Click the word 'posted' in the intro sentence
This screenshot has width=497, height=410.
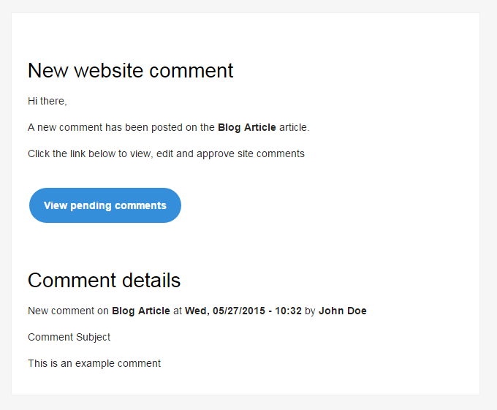[168, 127]
